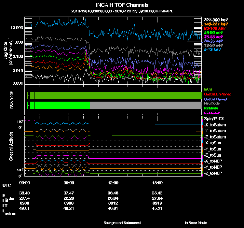
Task: Click the R value 38.43
Action: [x=24, y=193]
